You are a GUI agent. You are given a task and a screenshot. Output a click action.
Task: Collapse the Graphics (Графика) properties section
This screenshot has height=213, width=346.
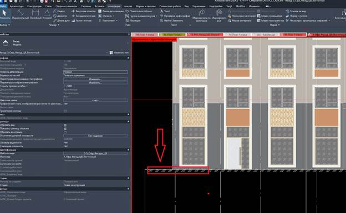(x=128, y=58)
